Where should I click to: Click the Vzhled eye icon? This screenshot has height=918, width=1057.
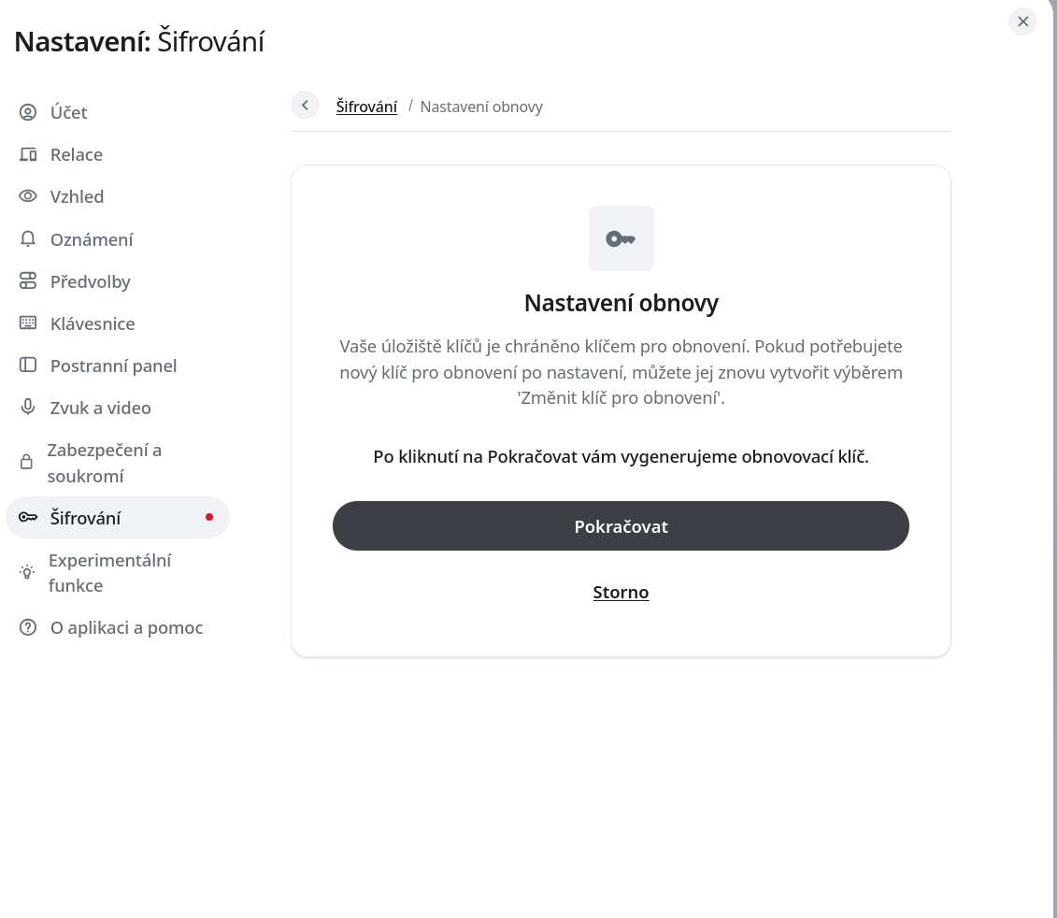[x=28, y=196]
